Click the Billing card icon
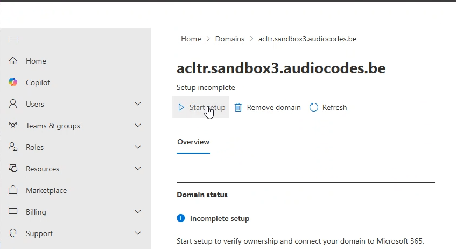456x249 pixels. [x=13, y=211]
